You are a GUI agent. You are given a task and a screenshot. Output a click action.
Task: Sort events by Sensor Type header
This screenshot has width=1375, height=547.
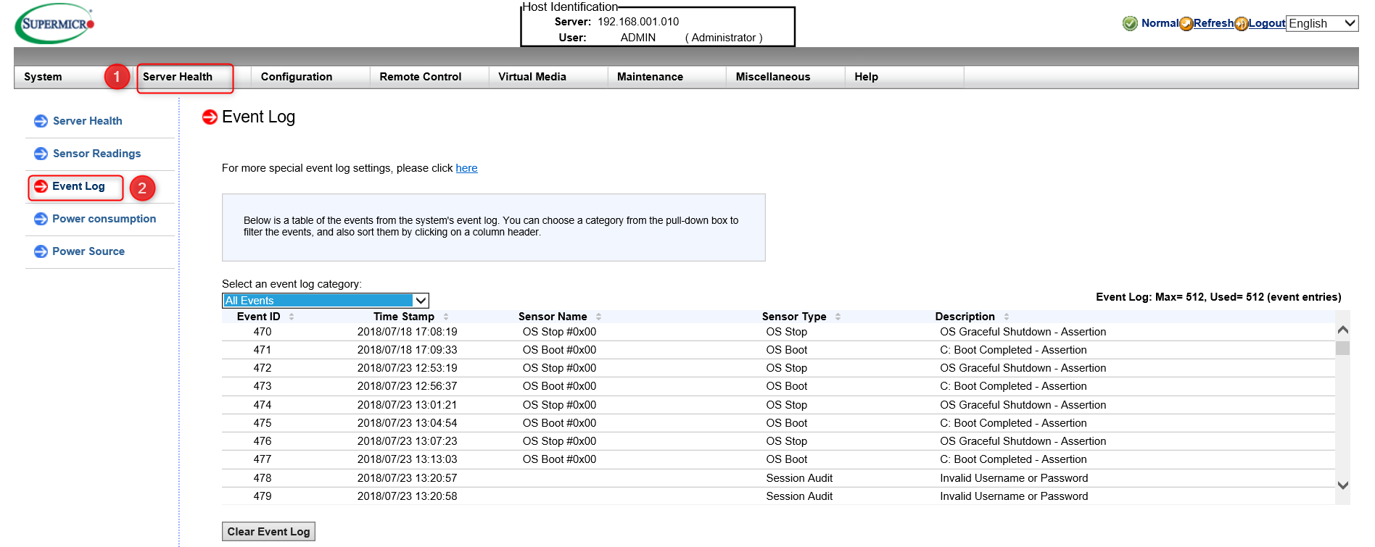(x=794, y=317)
